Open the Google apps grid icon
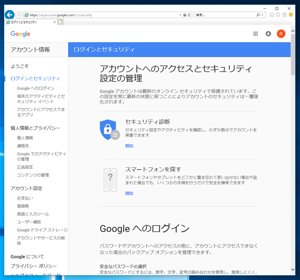The height and width of the screenshot is (280, 300). click(255, 34)
